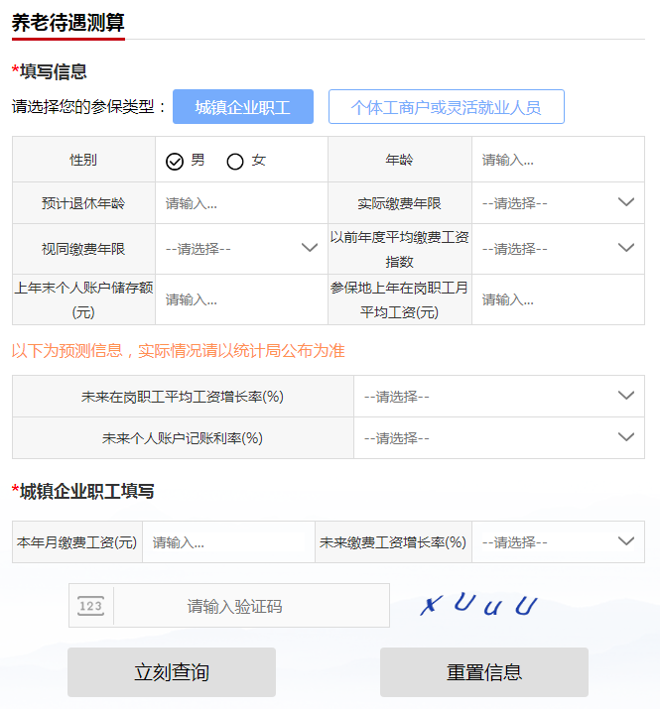
Task: Expand the 以前年度平均缴费工资指数 dropdown
Action: pyautogui.click(x=557, y=248)
